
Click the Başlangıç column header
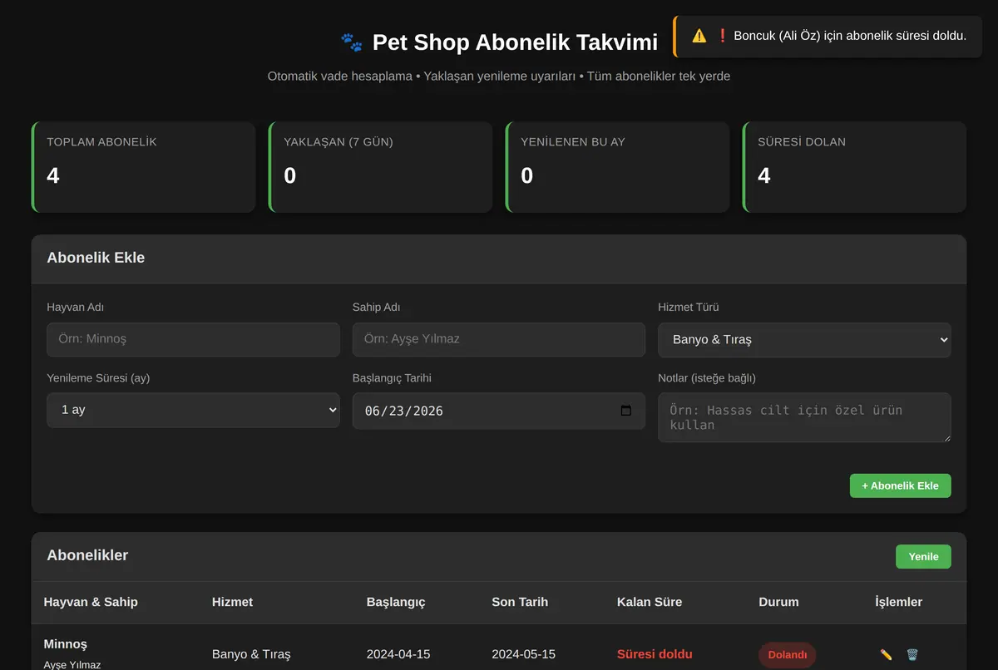pos(396,602)
